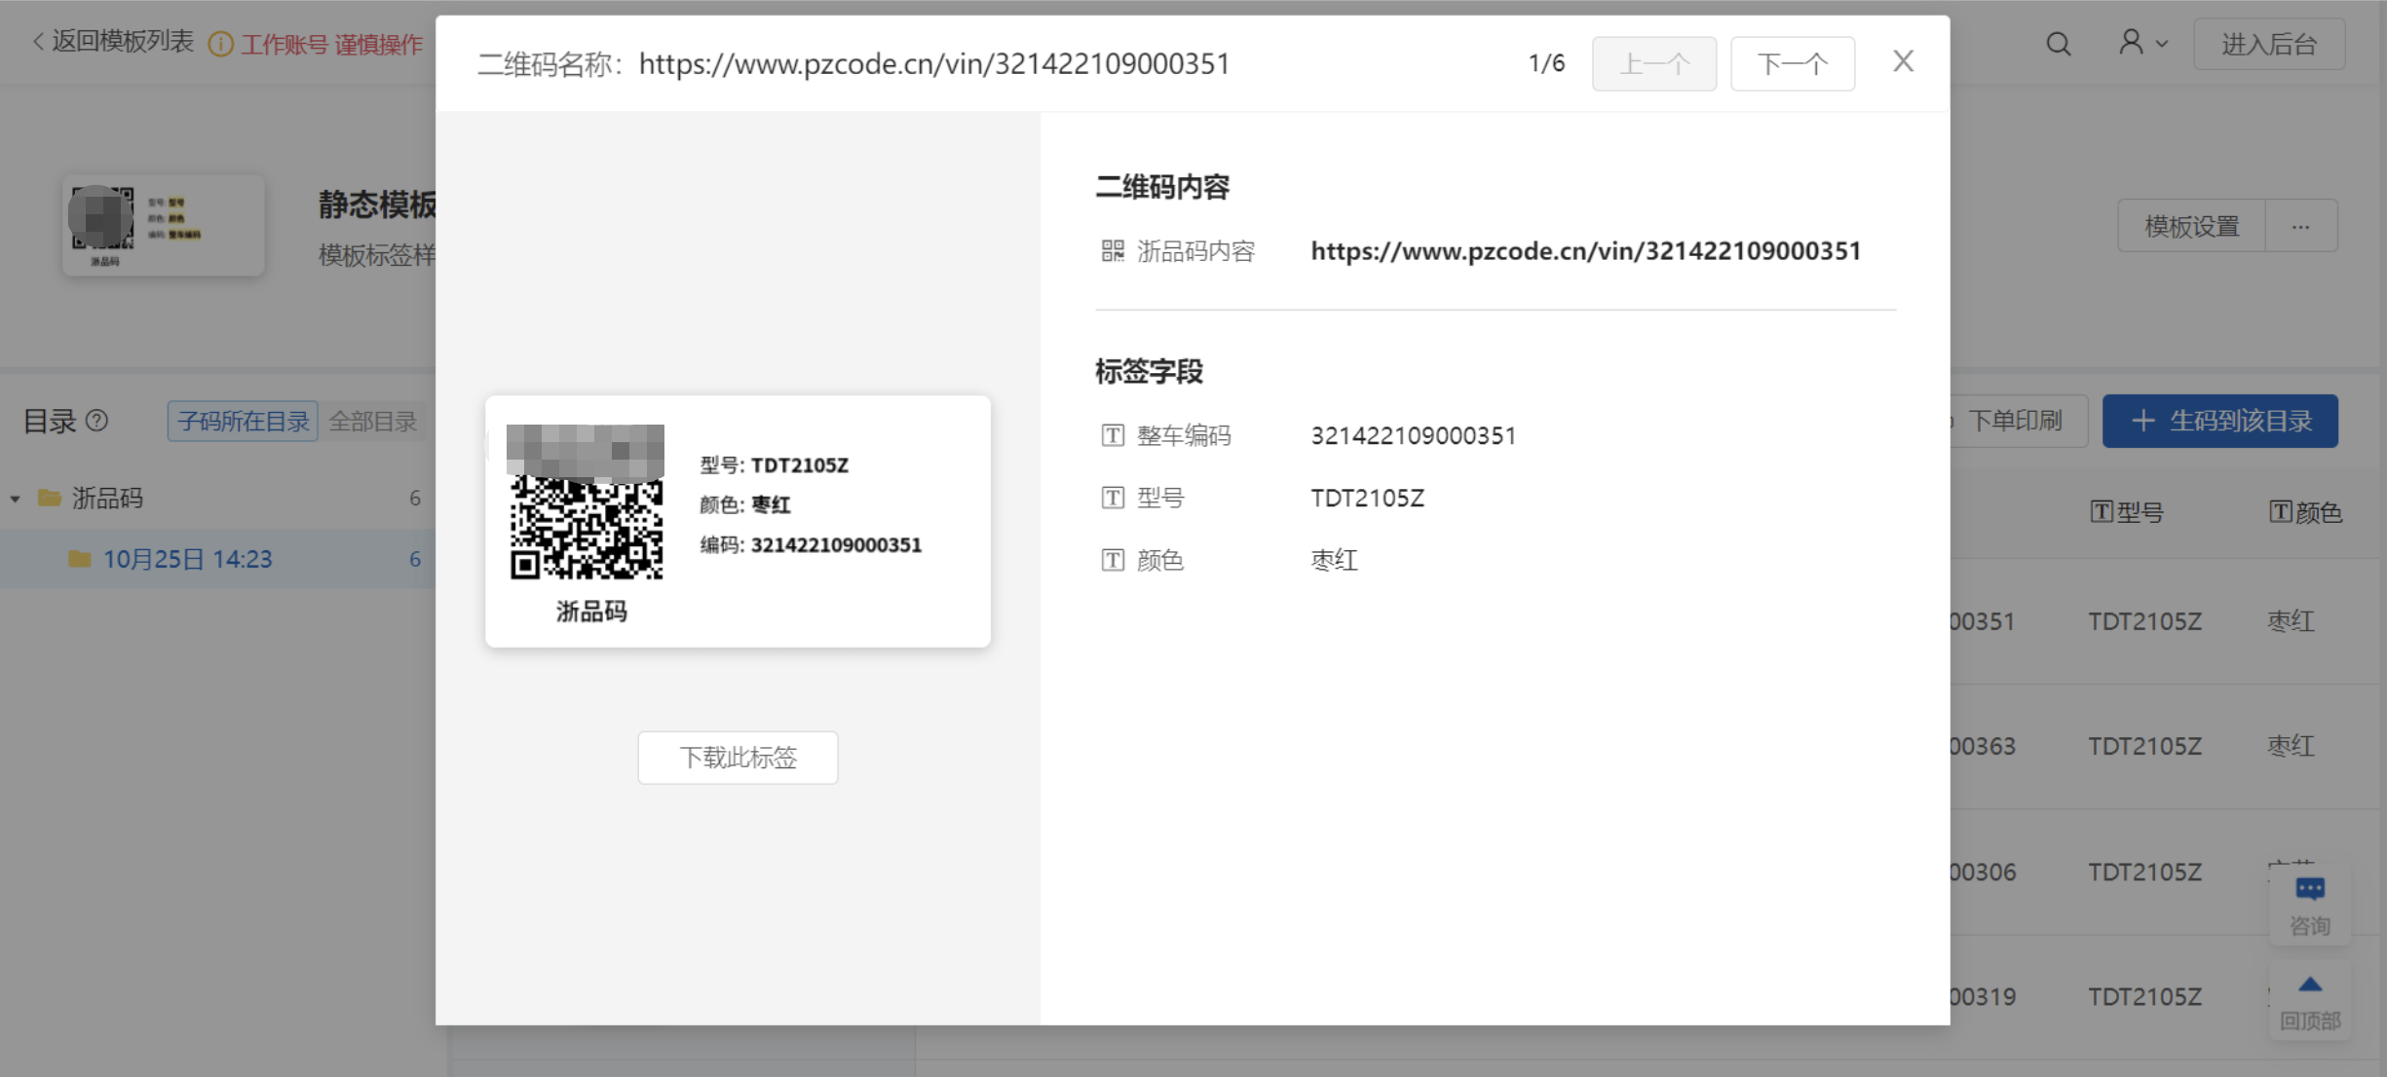This screenshot has height=1077, width=2387.
Task: Click the 生码到该目录 button
Action: [x=2219, y=421]
